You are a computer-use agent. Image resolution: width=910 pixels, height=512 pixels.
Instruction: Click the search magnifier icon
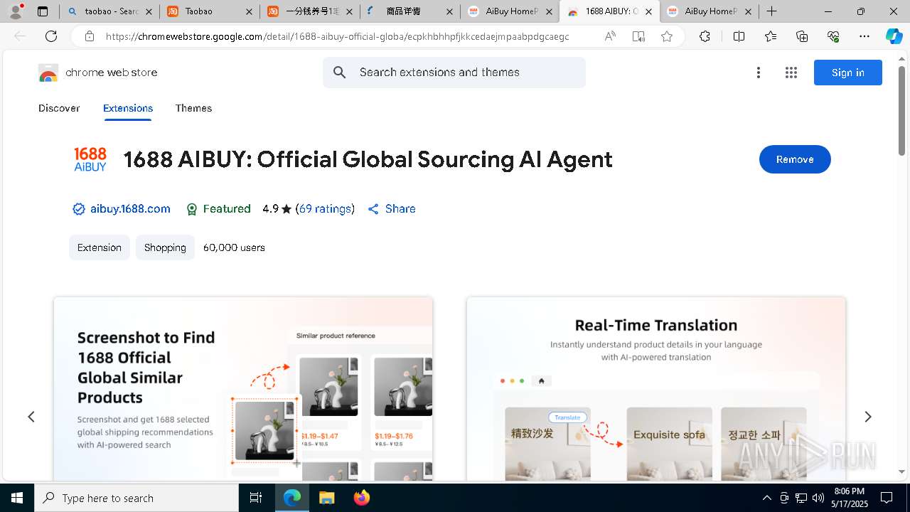[x=340, y=73]
